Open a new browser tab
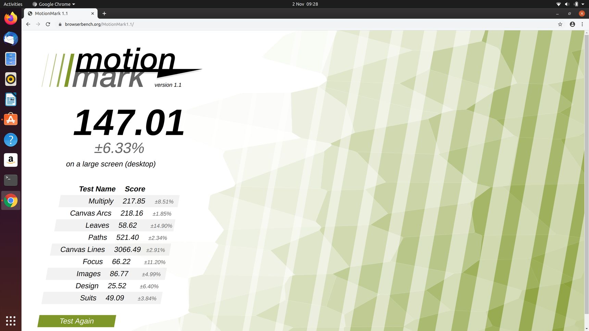 point(104,13)
